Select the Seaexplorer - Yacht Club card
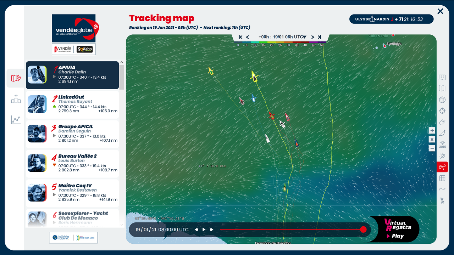454x255 pixels. point(72,218)
